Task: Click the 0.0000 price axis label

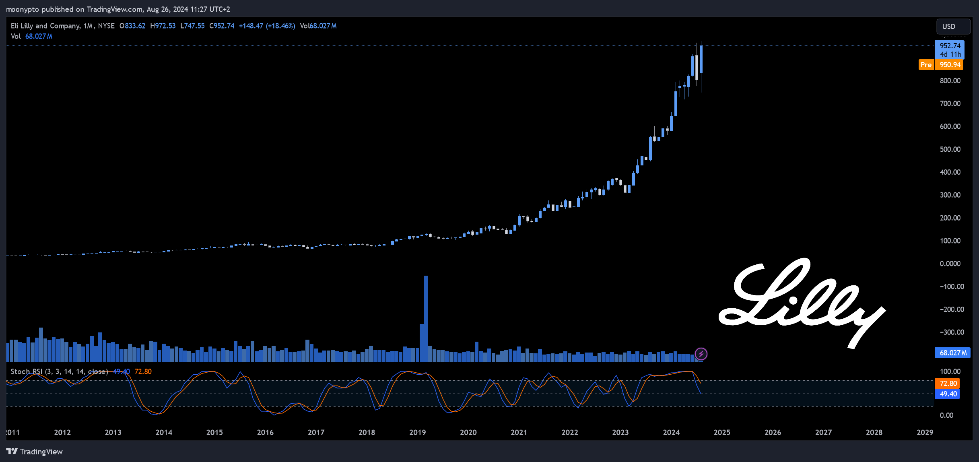Action: [950, 264]
